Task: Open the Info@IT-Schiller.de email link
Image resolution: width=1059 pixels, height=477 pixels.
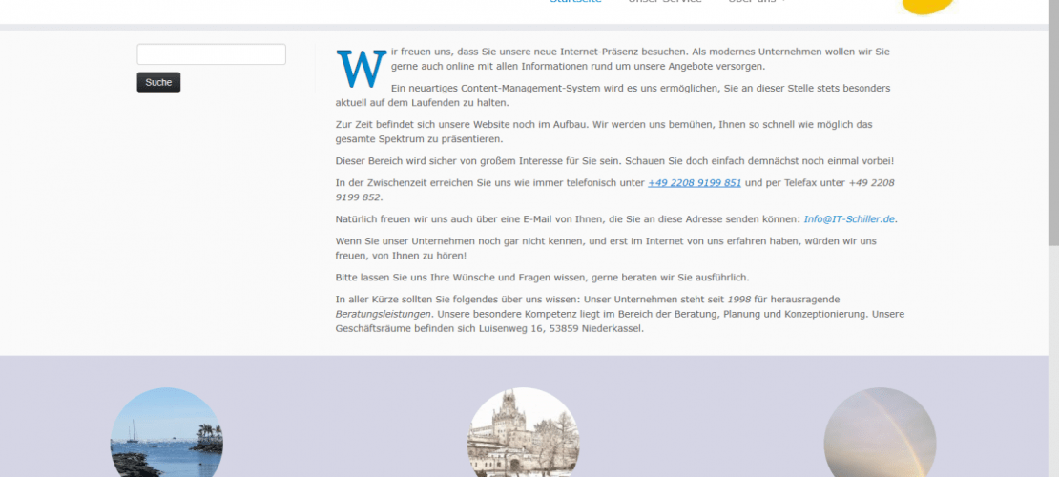Action: pos(849,218)
